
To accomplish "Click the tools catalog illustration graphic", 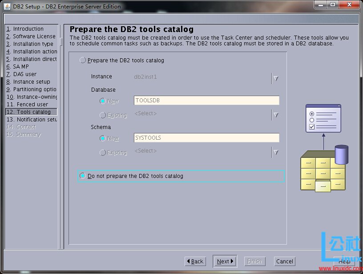I will [324, 148].
